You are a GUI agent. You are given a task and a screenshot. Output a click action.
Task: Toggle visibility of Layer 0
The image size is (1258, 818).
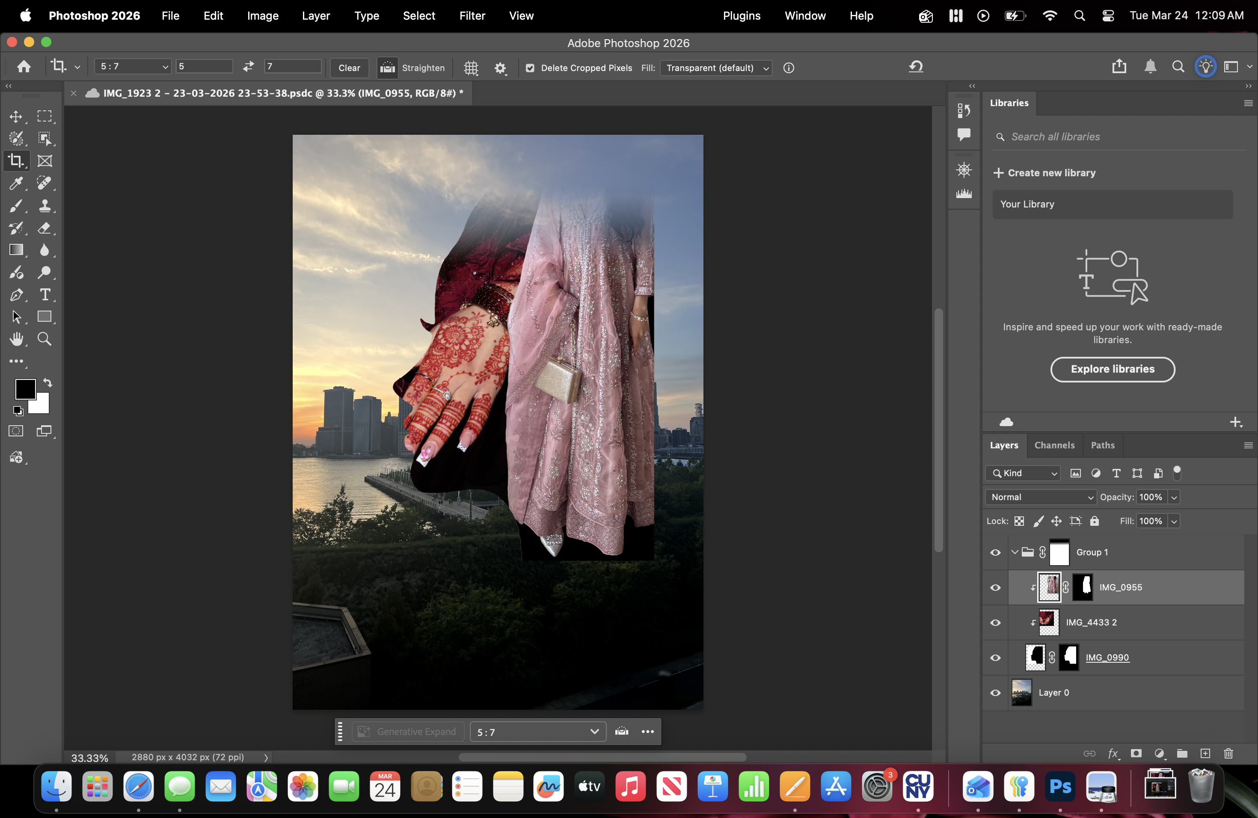tap(995, 693)
